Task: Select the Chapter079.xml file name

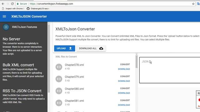Action: [74, 77]
